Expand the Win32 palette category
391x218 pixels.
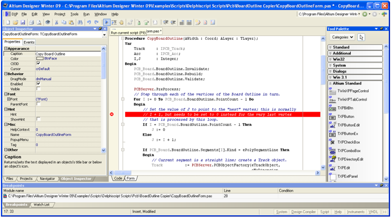(355, 59)
